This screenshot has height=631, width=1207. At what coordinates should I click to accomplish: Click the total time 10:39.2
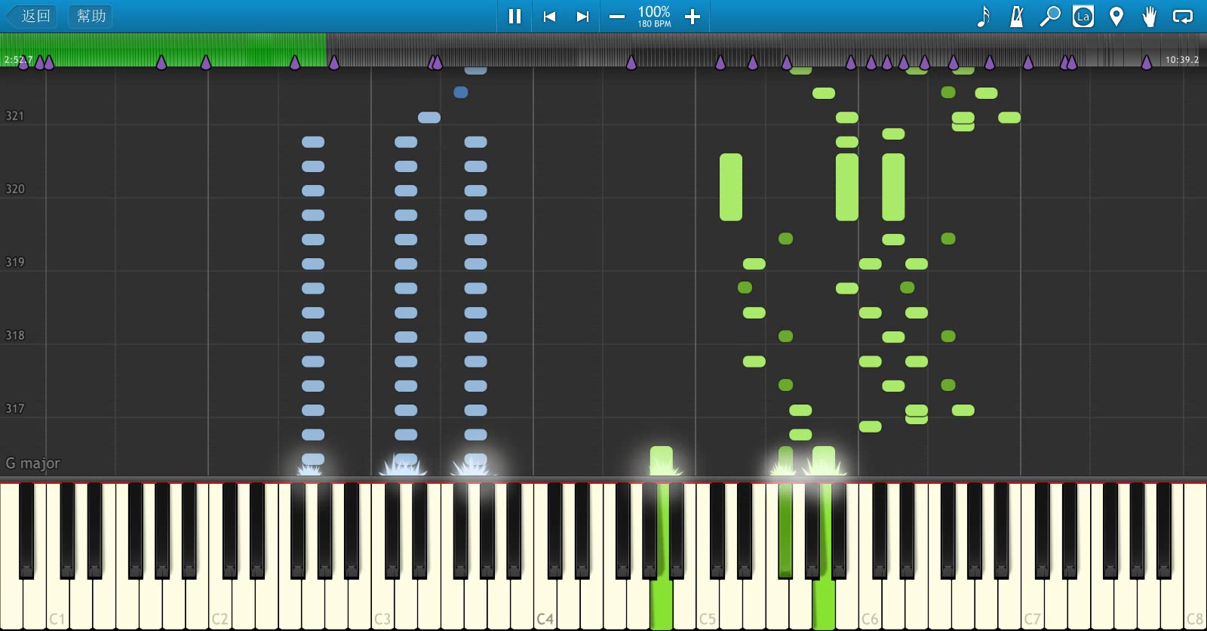click(1182, 59)
